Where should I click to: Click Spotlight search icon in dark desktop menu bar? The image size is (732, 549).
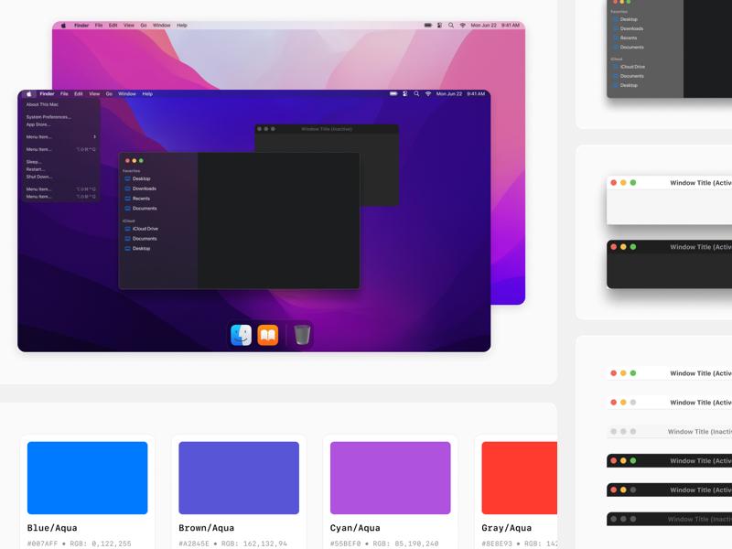tap(416, 93)
